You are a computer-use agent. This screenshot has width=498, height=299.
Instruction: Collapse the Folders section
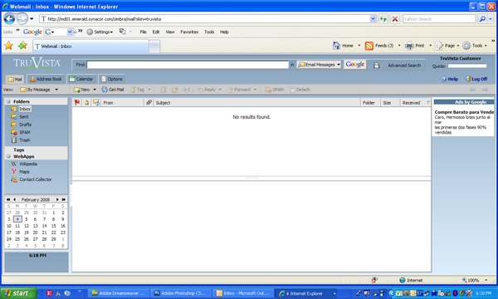(x=8, y=101)
